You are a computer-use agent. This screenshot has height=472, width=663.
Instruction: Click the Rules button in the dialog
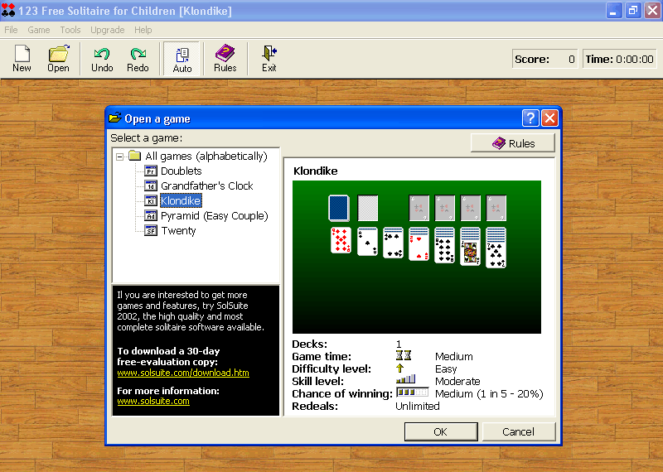click(x=512, y=143)
